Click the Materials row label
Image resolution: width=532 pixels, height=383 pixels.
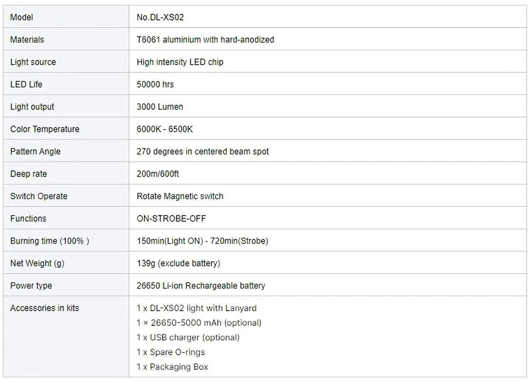pyautogui.click(x=27, y=39)
